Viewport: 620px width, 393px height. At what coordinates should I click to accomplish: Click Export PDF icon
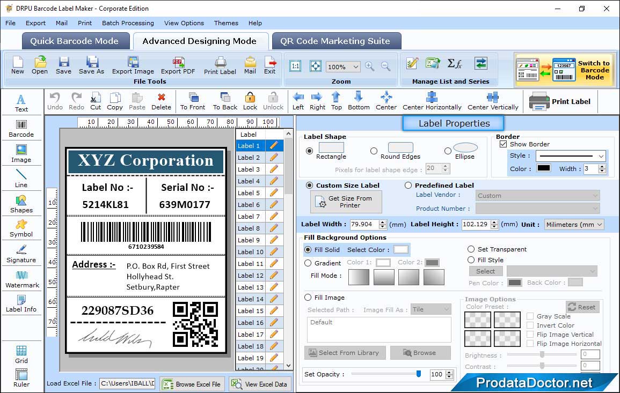click(x=178, y=65)
